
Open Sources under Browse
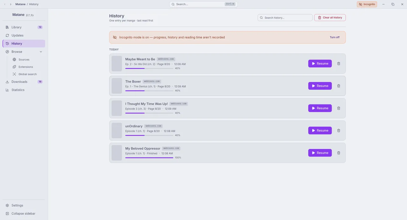click(x=27, y=60)
